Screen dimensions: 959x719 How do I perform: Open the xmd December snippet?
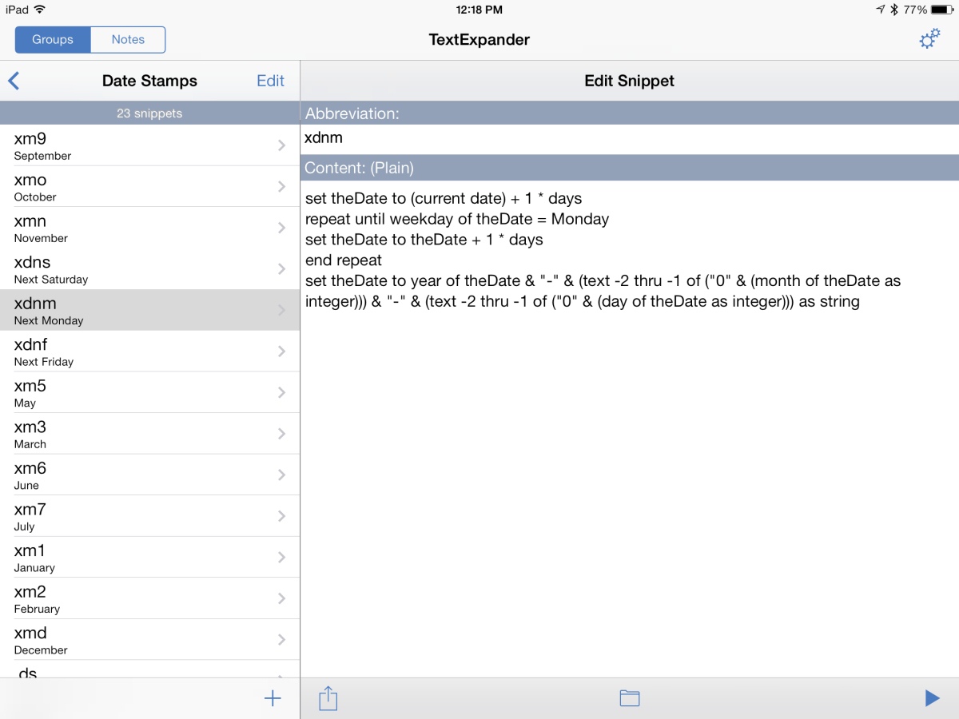point(150,640)
